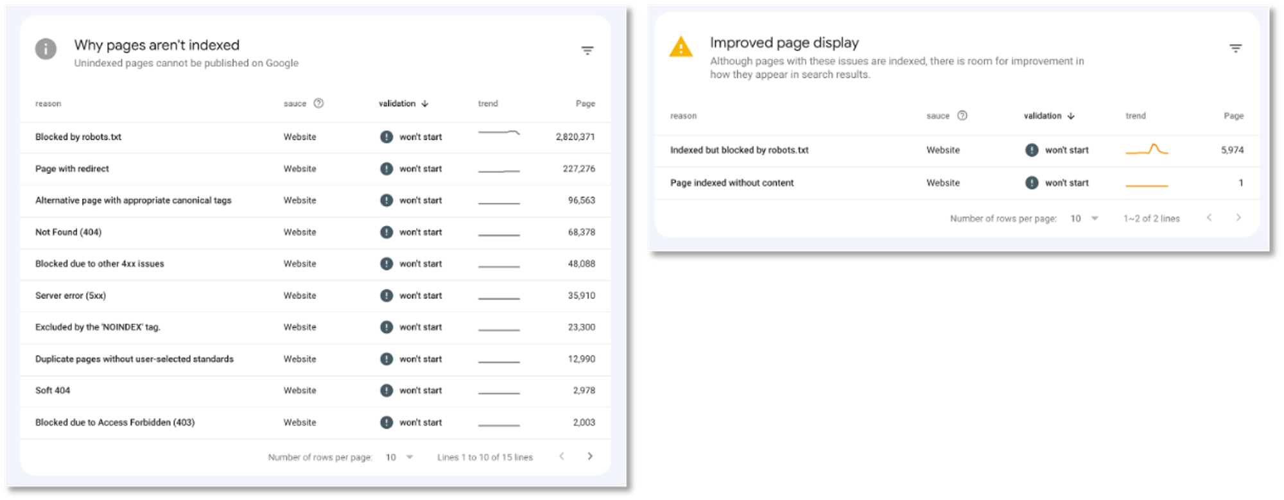Screen dimensions: 1284x500
Task: Open rows per page dropdown in left table
Action: [399, 457]
